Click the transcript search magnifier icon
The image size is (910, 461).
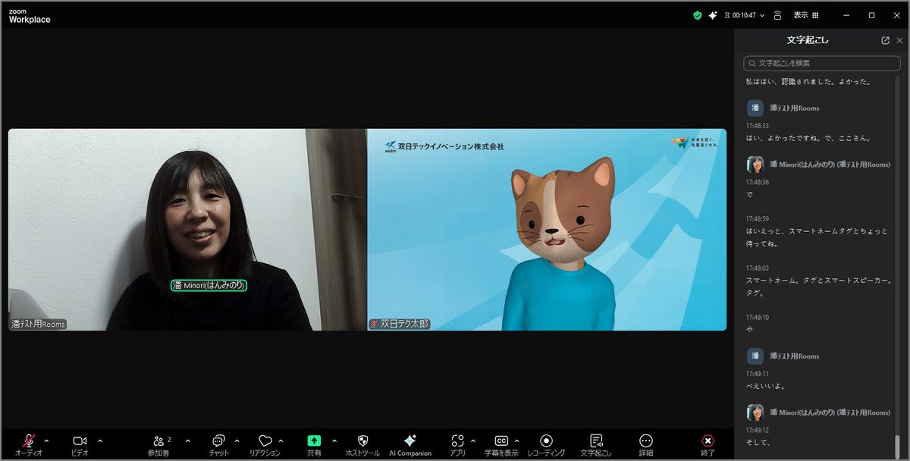752,64
